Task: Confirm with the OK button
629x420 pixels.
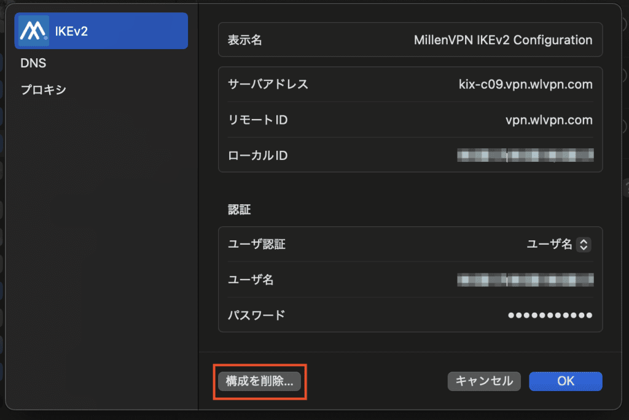Action: click(565, 381)
